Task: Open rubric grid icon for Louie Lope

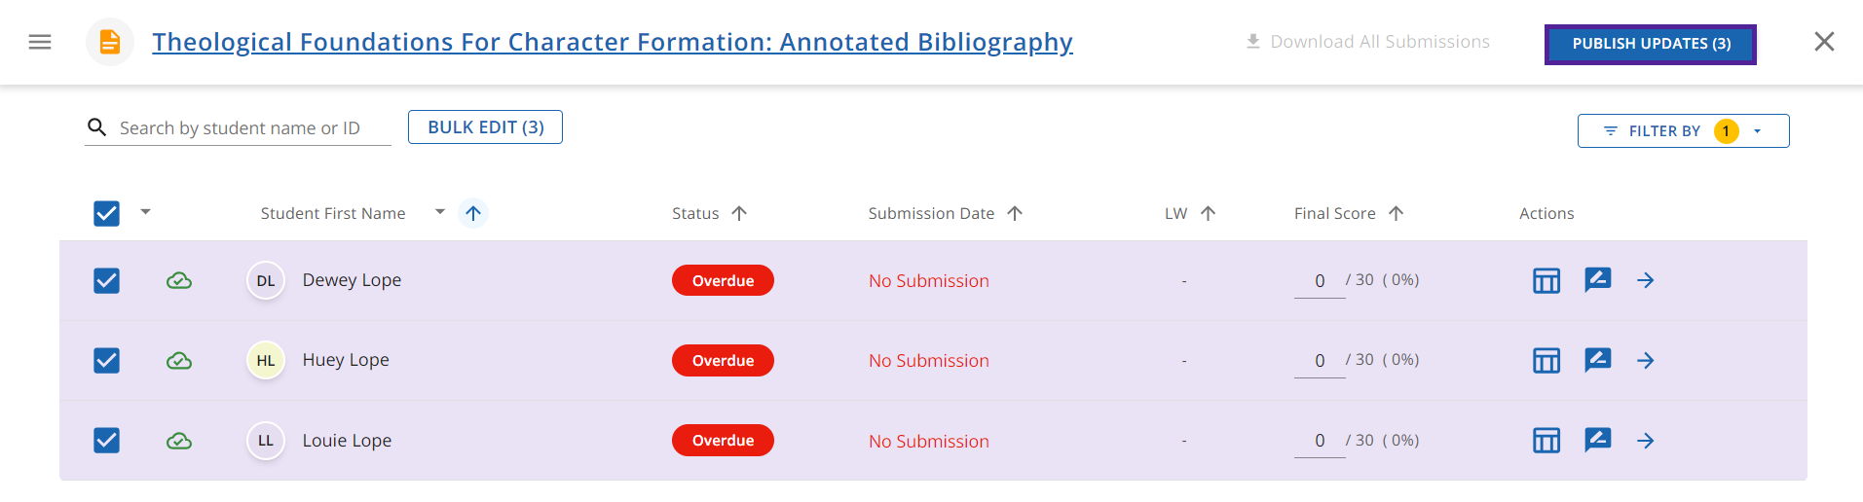Action: tap(1546, 441)
